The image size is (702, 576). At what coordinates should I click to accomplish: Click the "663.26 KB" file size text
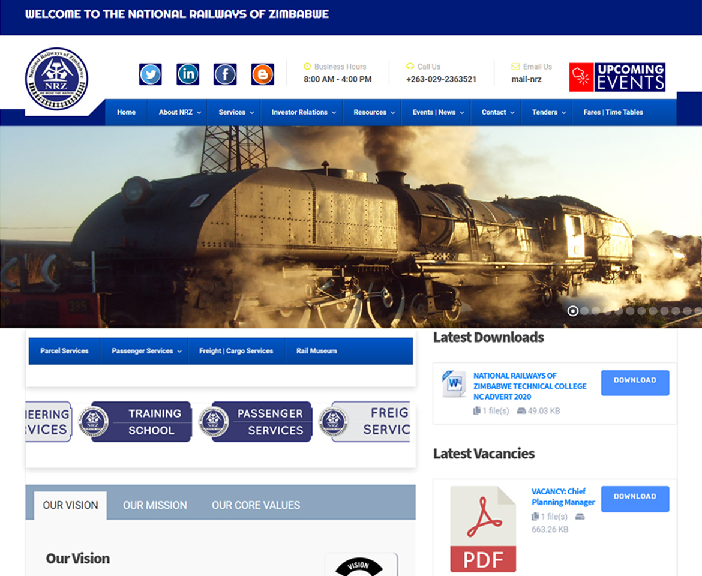(550, 529)
